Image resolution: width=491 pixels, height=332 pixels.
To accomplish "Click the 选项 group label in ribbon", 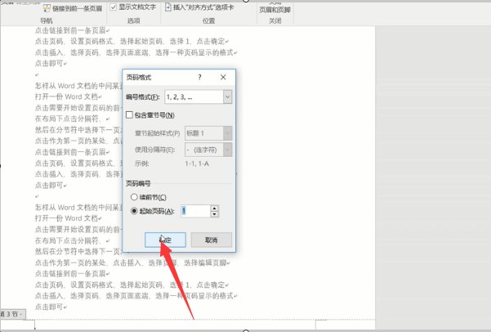I will point(133,20).
